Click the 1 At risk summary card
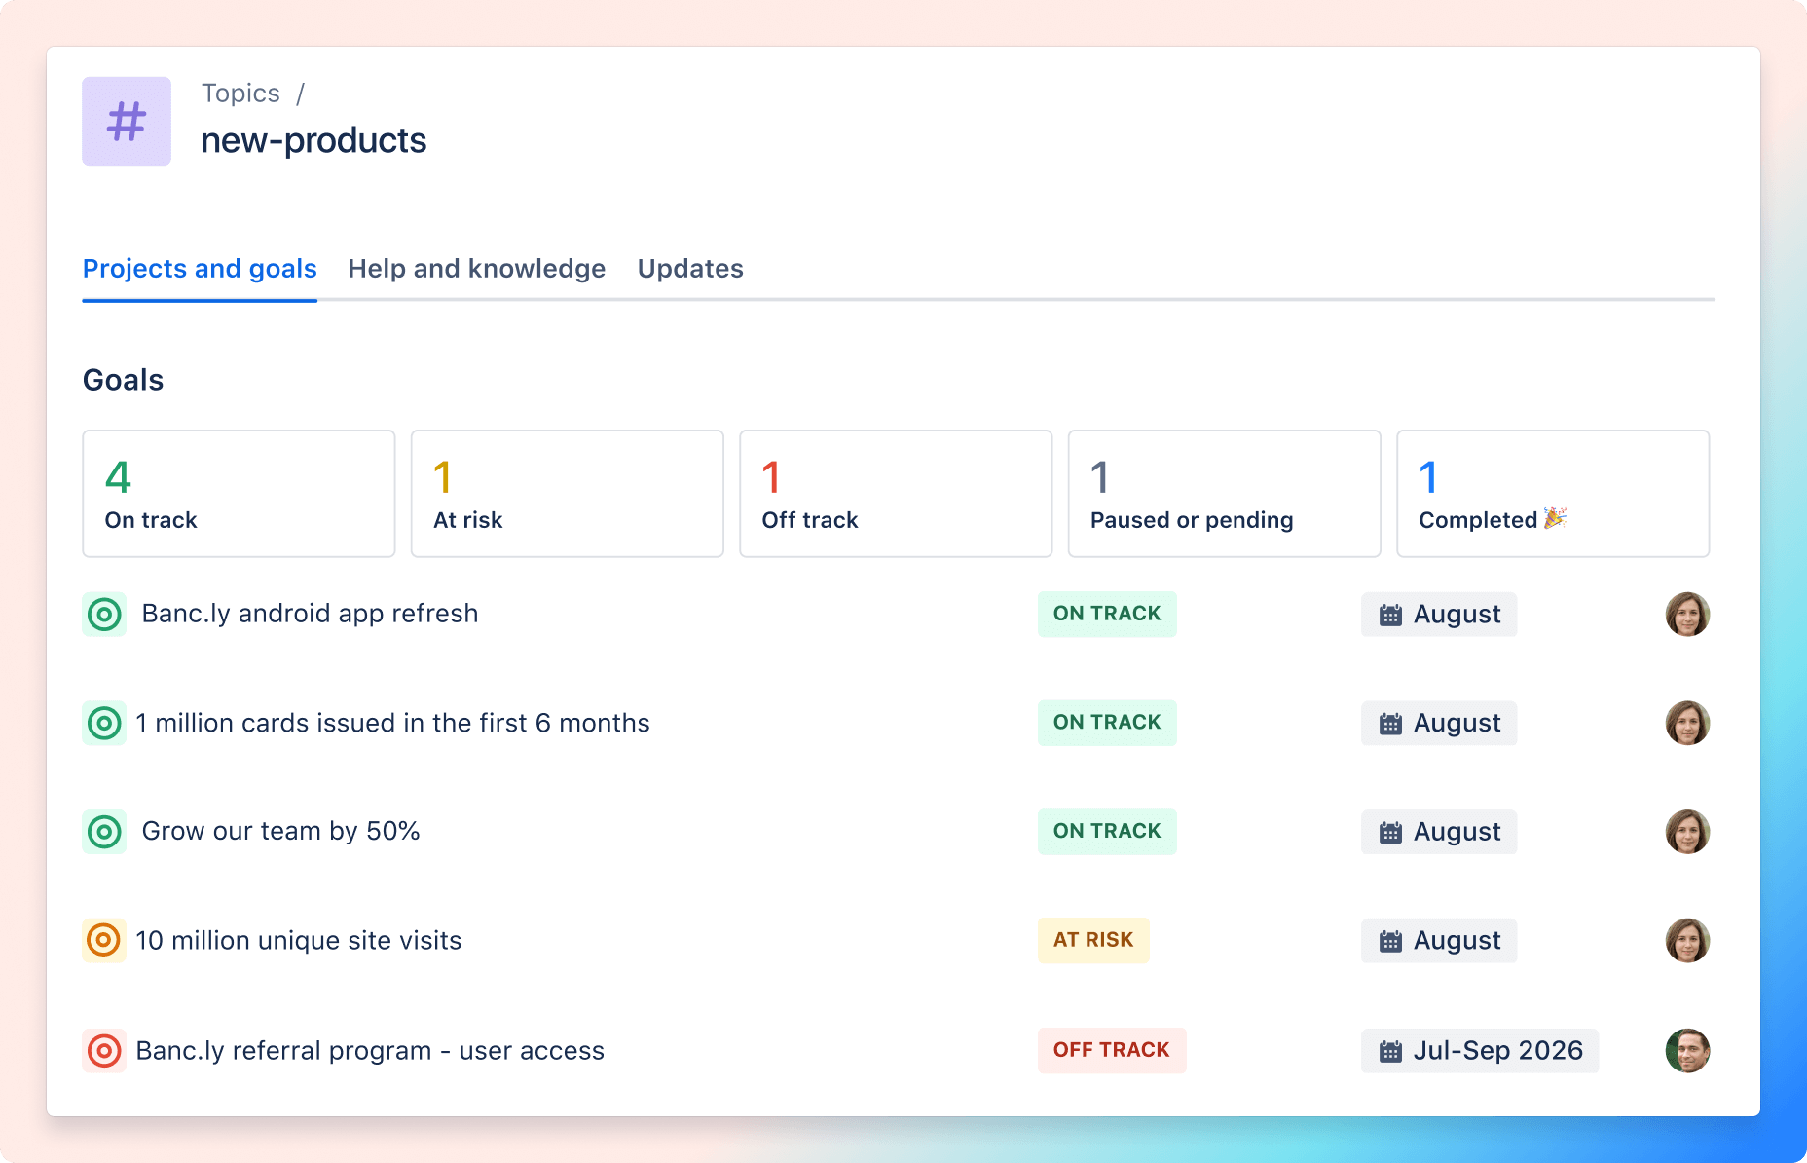This screenshot has width=1807, height=1163. point(567,494)
